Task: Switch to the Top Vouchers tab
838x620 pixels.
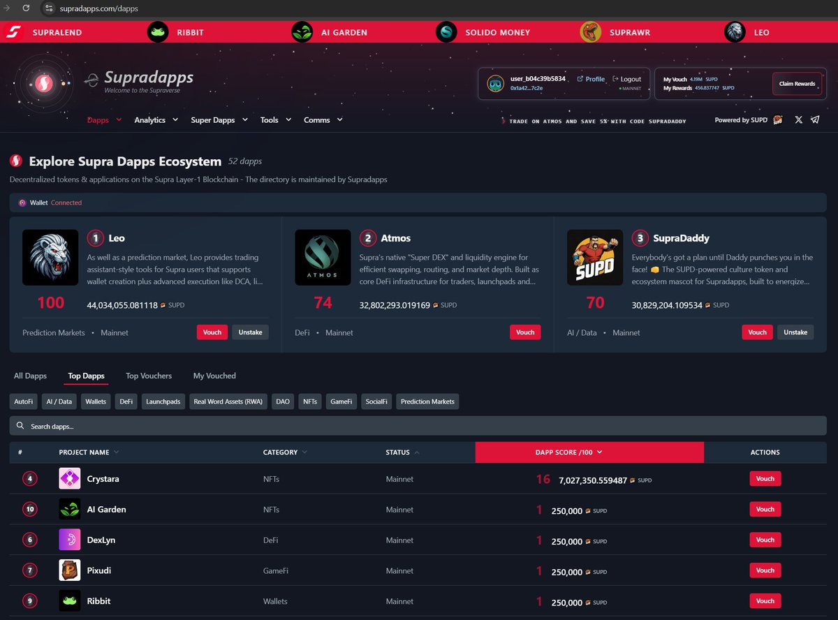Action: [x=149, y=376]
